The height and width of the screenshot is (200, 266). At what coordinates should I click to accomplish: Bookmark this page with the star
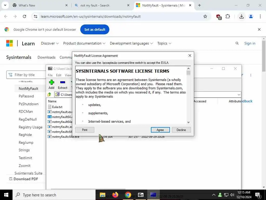pos(205,16)
